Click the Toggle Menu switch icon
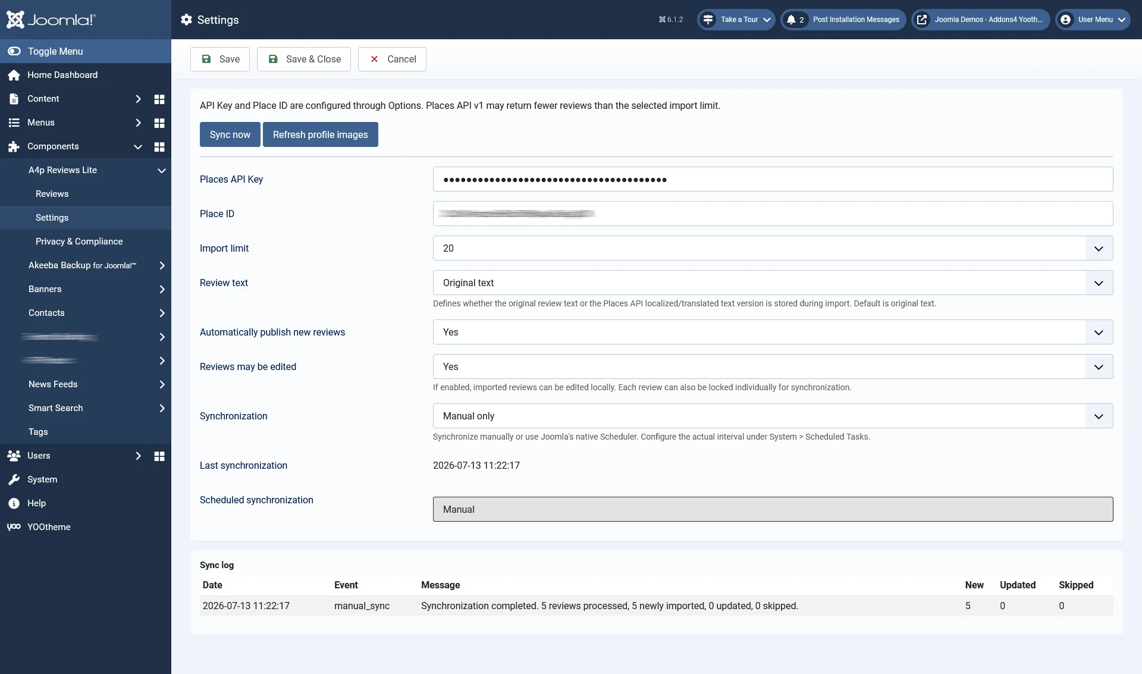The image size is (1142, 674). tap(14, 51)
